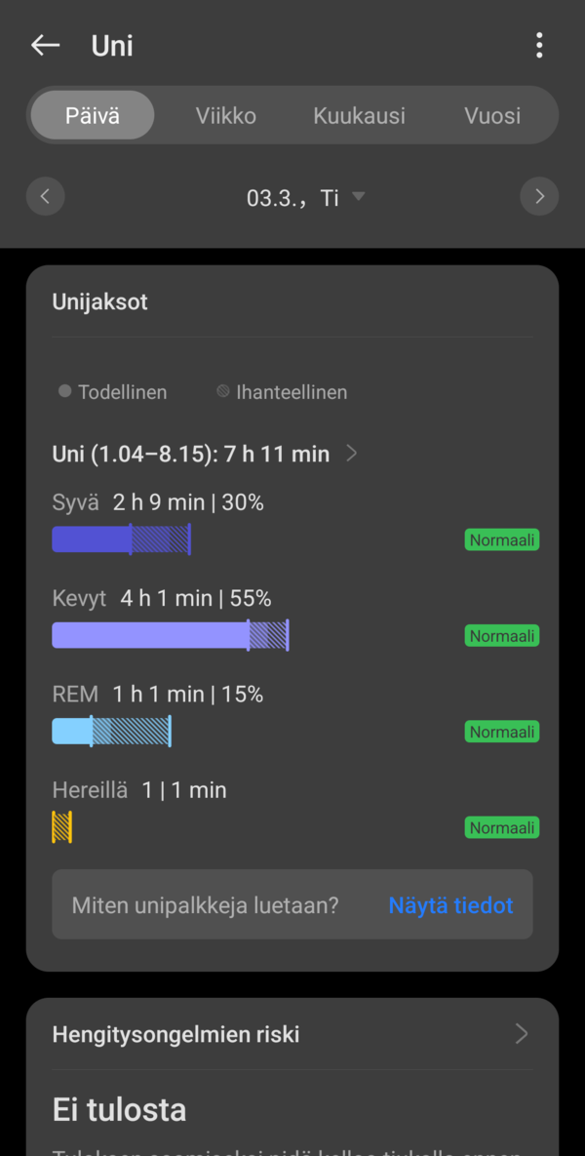585x1156 pixels.
Task: Go to the next day with right arrow
Action: click(539, 196)
